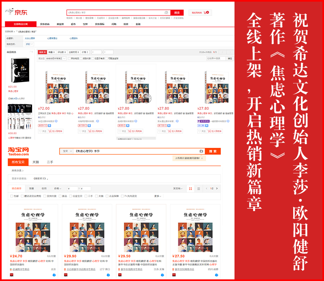Click the camera icon in JD search box
Viewport: 324px width, 281px height.
166,13
